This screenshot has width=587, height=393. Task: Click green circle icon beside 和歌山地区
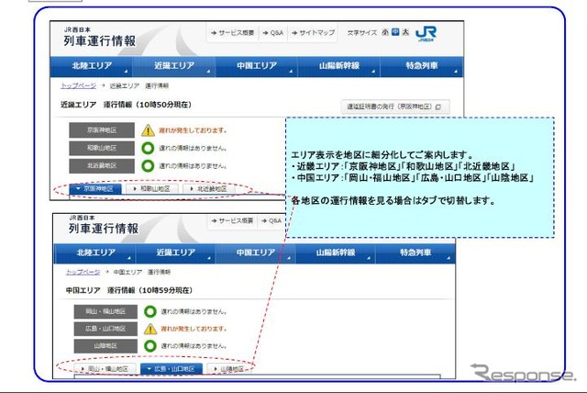pyautogui.click(x=148, y=148)
